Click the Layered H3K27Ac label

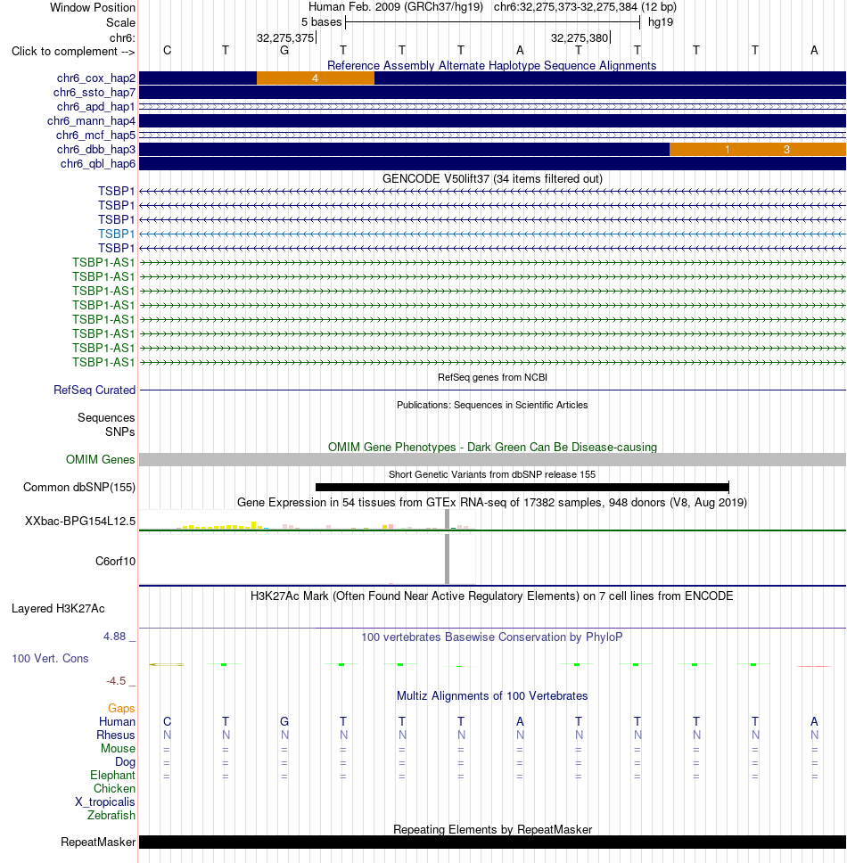pyautogui.click(x=58, y=609)
